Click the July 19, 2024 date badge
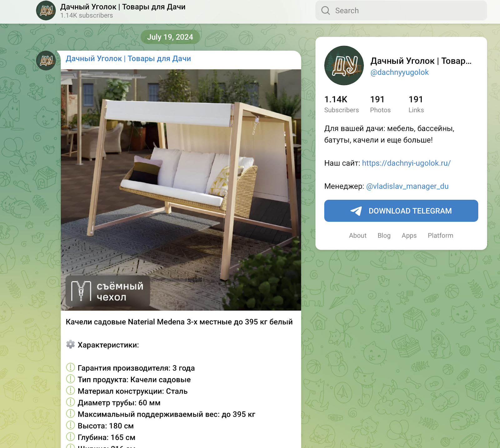The image size is (500, 448). 170,37
